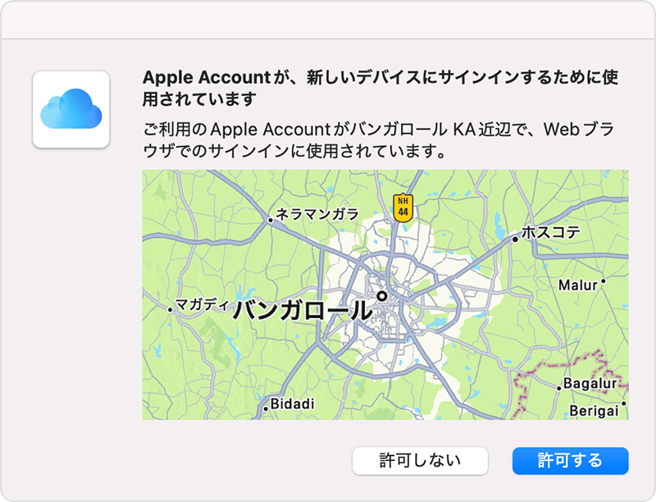Click the マガディ town marker dot
This screenshot has width=656, height=502.
point(170,310)
